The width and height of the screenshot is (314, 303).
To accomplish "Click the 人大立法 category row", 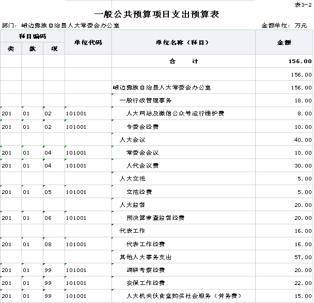I will click(x=132, y=179).
